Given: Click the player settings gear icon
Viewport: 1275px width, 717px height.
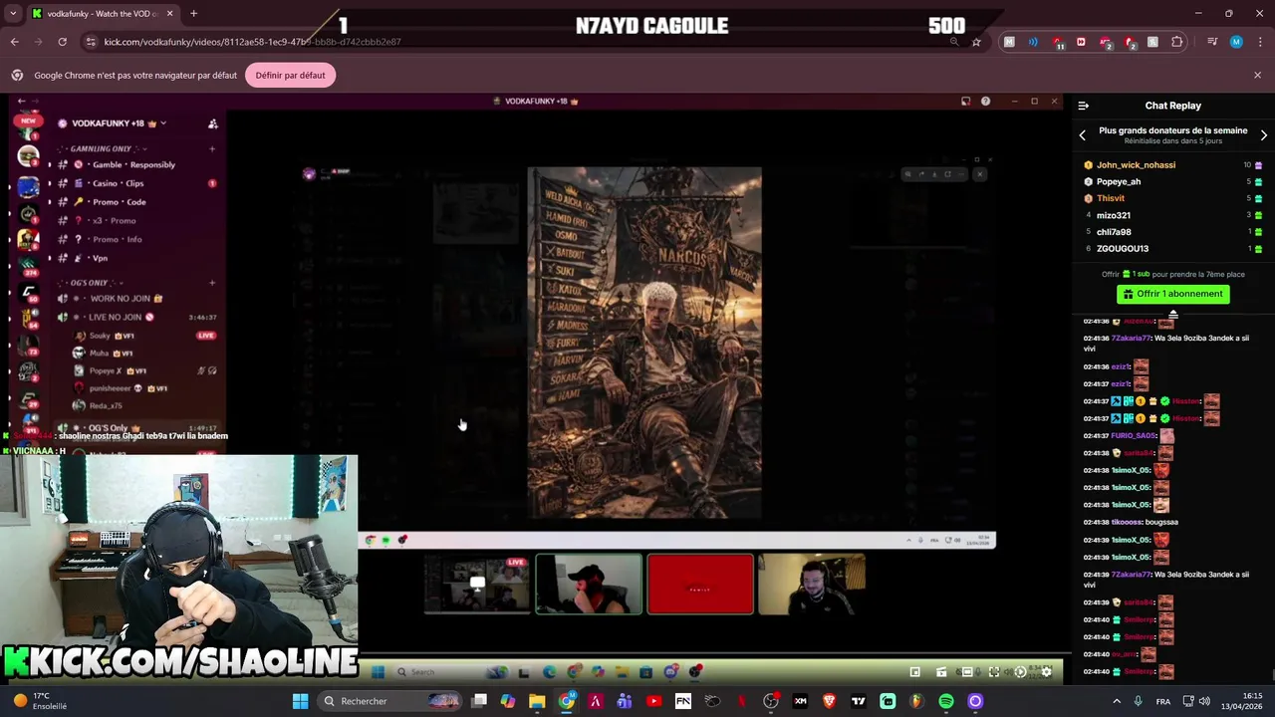Looking at the screenshot, I should point(1046,672).
